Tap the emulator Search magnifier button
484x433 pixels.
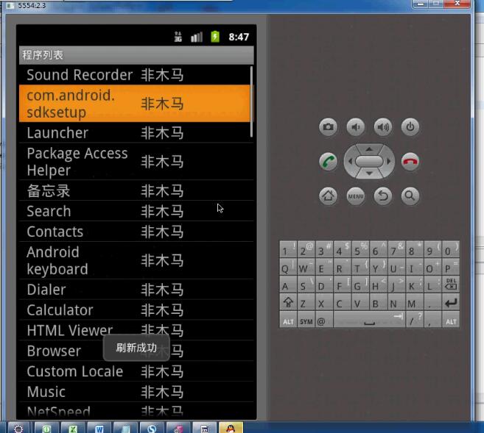pos(410,196)
